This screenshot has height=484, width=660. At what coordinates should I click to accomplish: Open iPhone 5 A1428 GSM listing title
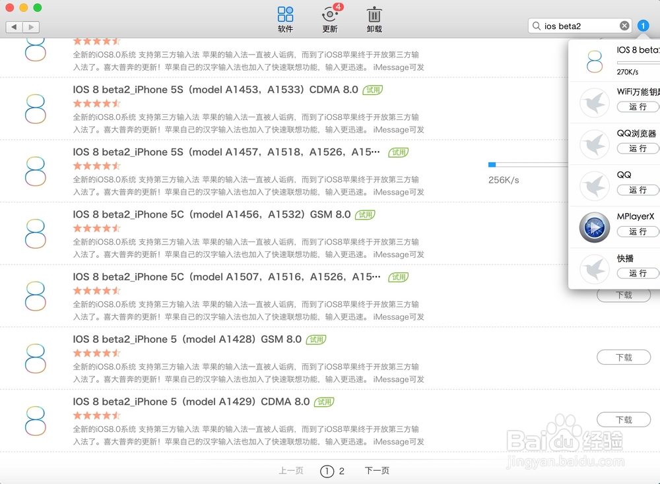pos(187,340)
